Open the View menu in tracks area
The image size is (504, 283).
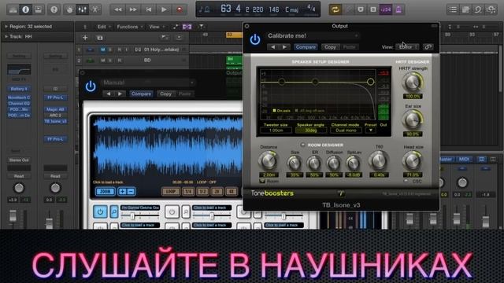click(157, 27)
